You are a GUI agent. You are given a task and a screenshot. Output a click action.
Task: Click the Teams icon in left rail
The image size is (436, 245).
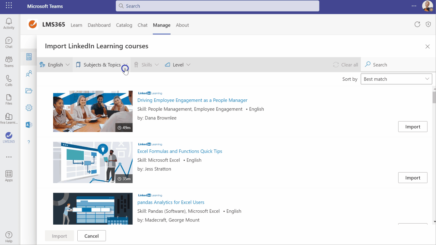(x=9, y=62)
